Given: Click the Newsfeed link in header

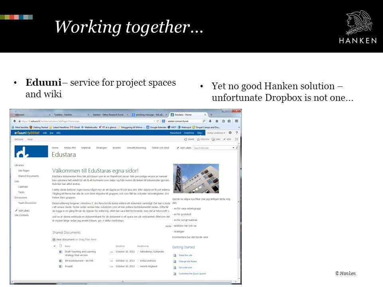Looking at the screenshot, I should tap(176, 133).
